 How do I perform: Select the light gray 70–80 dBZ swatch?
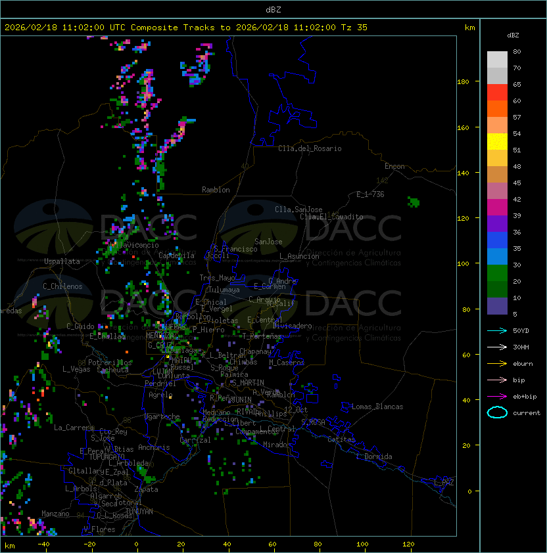(x=497, y=59)
